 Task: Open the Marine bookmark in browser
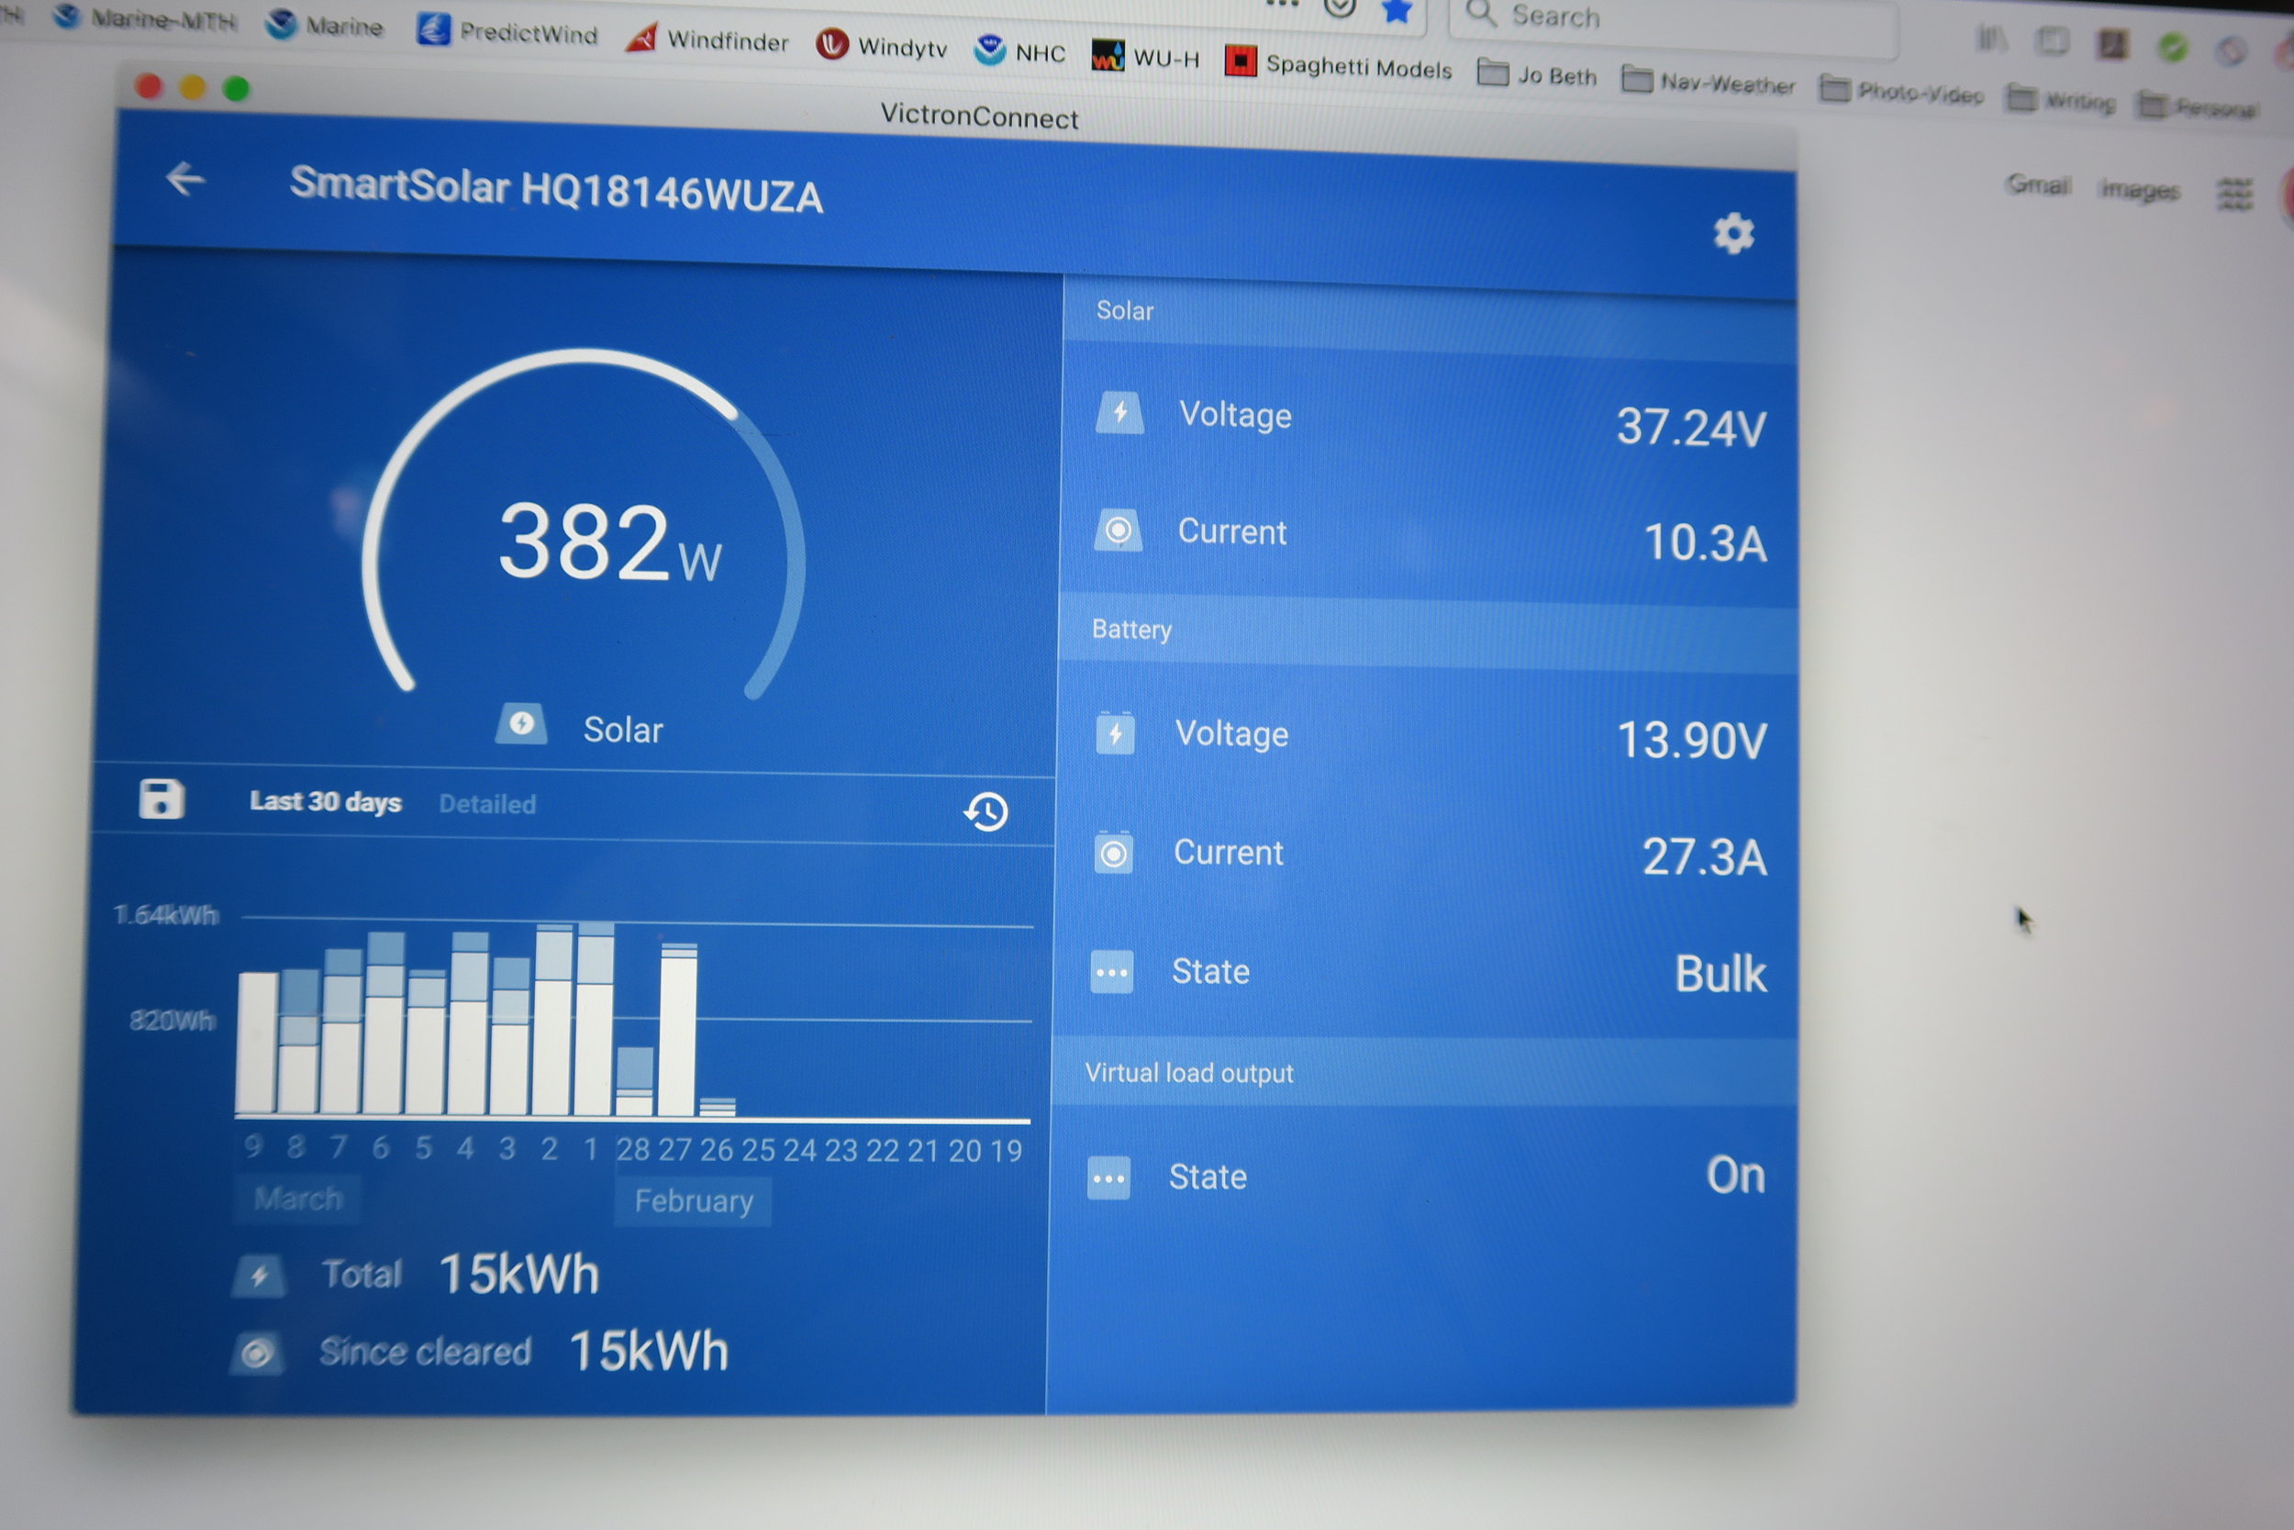pyautogui.click(x=325, y=26)
